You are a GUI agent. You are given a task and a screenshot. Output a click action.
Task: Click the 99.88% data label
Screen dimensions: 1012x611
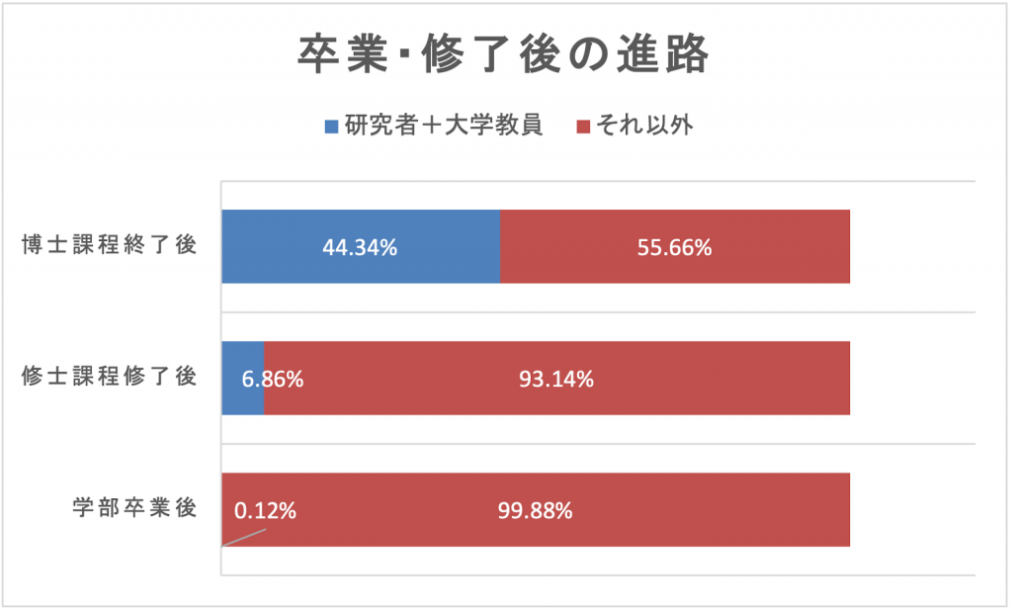tap(536, 511)
